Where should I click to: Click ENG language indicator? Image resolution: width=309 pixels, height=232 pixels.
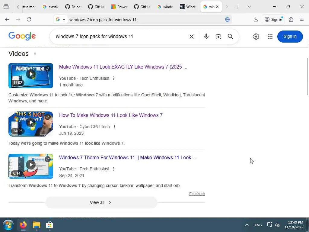coord(258,225)
